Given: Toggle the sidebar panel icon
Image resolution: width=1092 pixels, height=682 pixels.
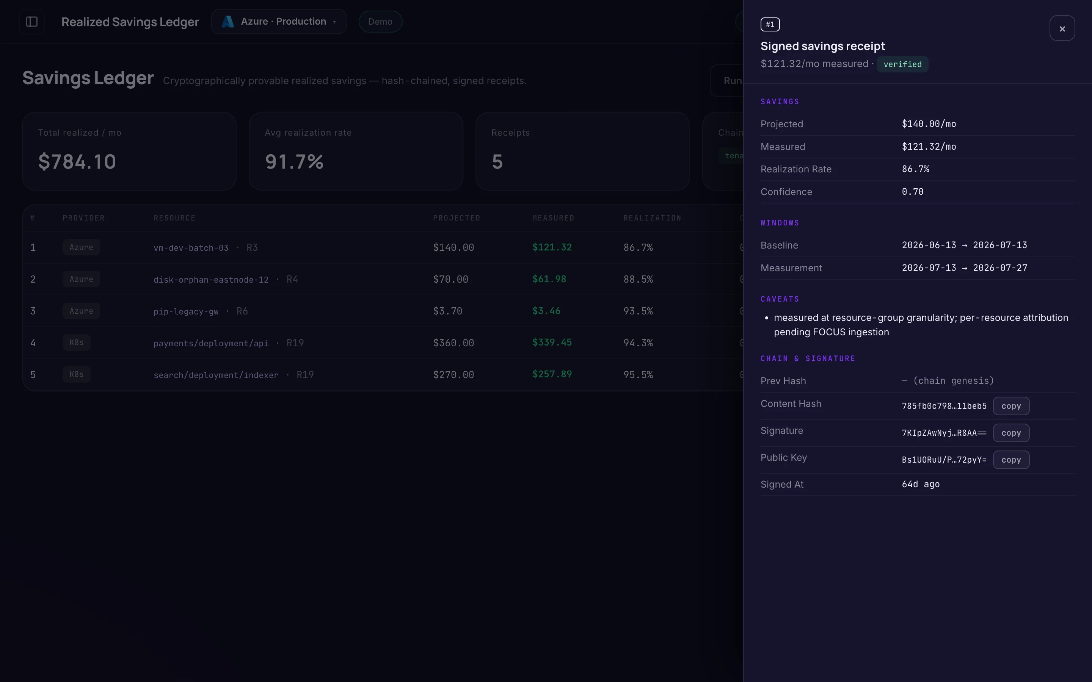Looking at the screenshot, I should pyautogui.click(x=31, y=22).
